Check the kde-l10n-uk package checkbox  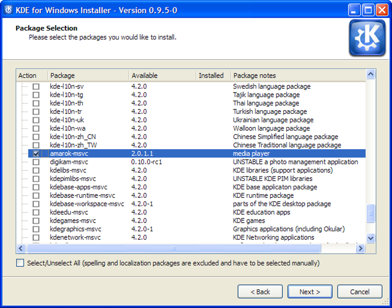point(36,120)
